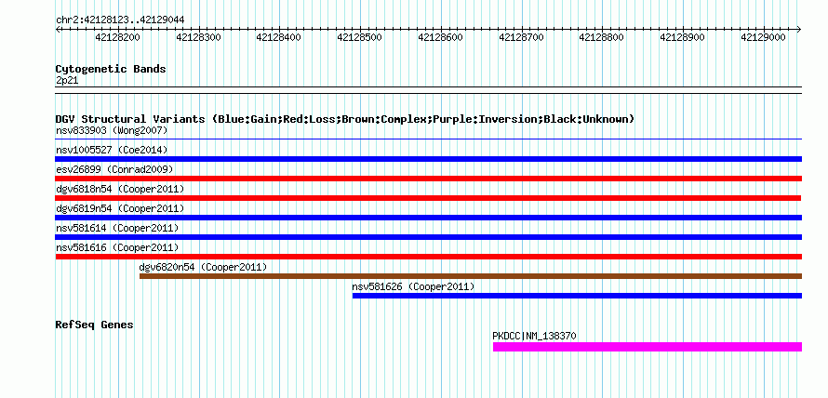Click ruler position 42128400
828x398 pixels.
pos(279,37)
